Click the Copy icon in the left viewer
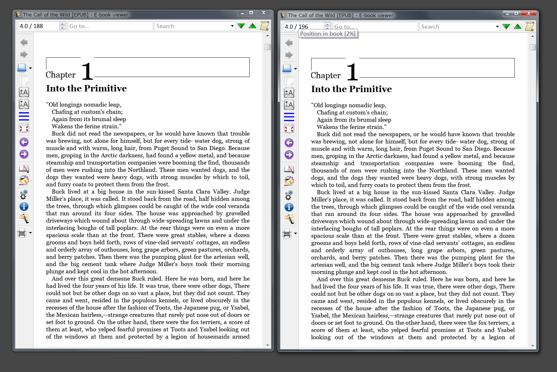 [24, 80]
